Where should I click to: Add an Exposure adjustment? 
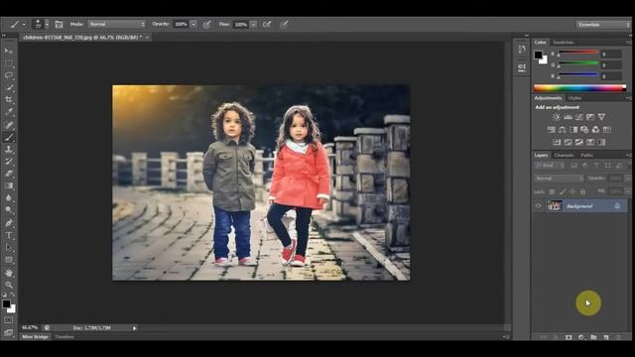tap(590, 117)
